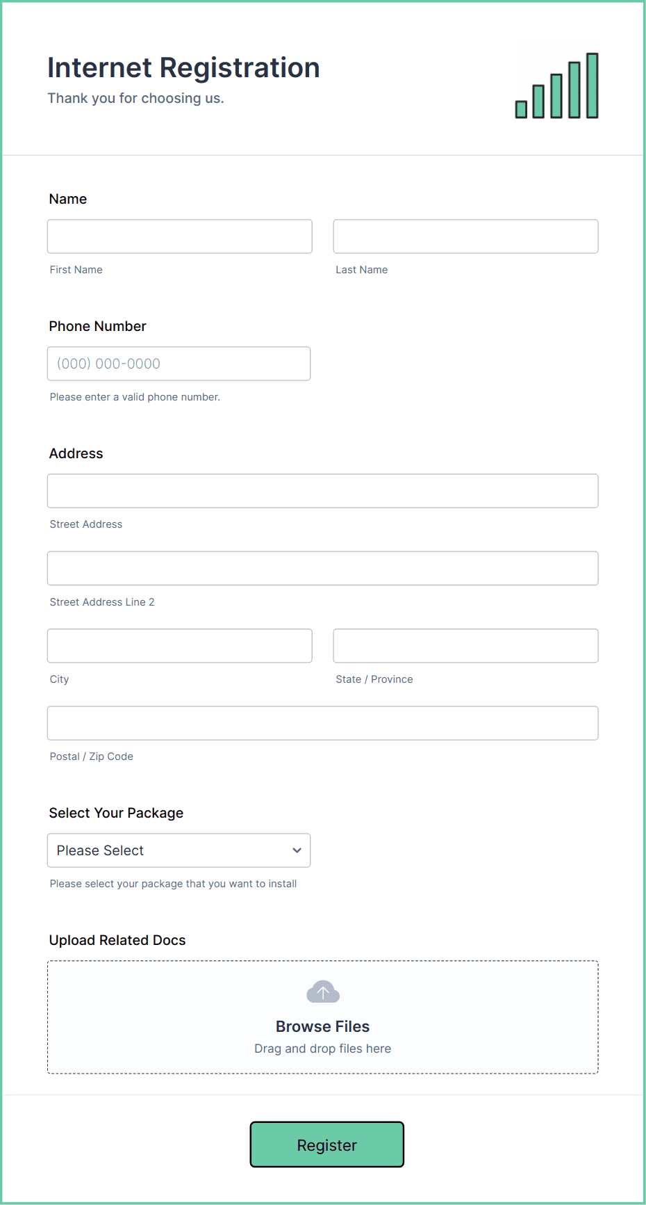Click the Street Address Line 2 field
The image size is (646, 1205).
pyautogui.click(x=322, y=568)
